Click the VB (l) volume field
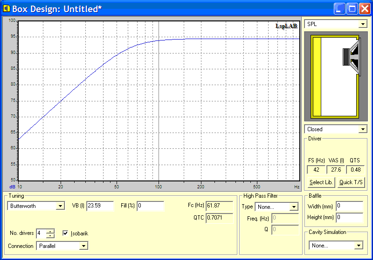Image resolution: width=373 pixels, height=260 pixels. tap(100, 206)
